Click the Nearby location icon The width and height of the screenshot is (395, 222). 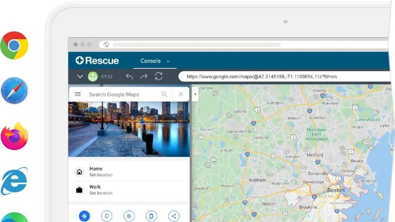[129, 216]
